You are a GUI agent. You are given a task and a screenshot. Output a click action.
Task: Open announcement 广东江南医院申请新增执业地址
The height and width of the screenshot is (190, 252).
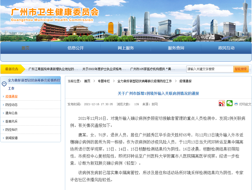point(53,69)
